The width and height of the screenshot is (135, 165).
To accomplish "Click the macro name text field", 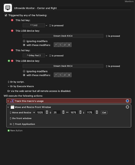I will tap(72, 8).
